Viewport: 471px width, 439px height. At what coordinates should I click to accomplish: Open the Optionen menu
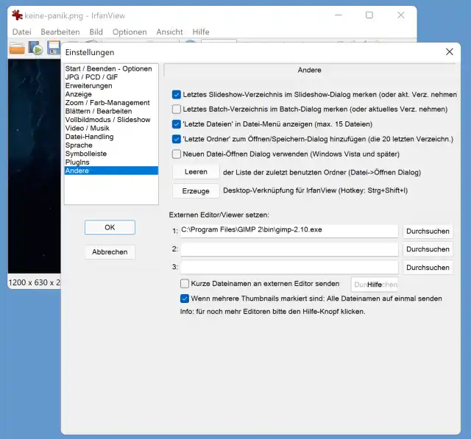click(130, 32)
